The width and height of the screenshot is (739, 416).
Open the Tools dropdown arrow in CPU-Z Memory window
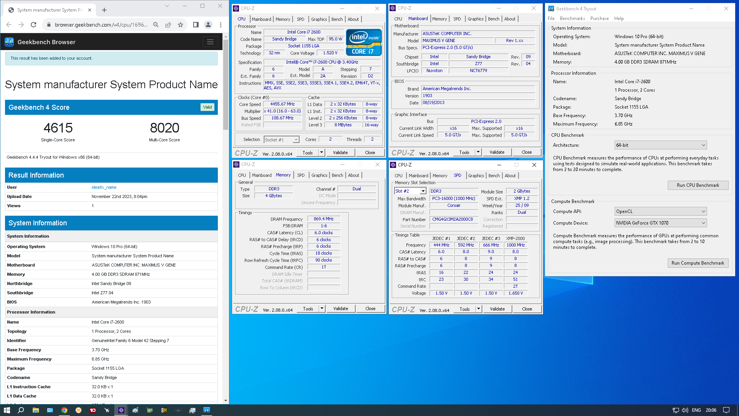[x=322, y=309]
